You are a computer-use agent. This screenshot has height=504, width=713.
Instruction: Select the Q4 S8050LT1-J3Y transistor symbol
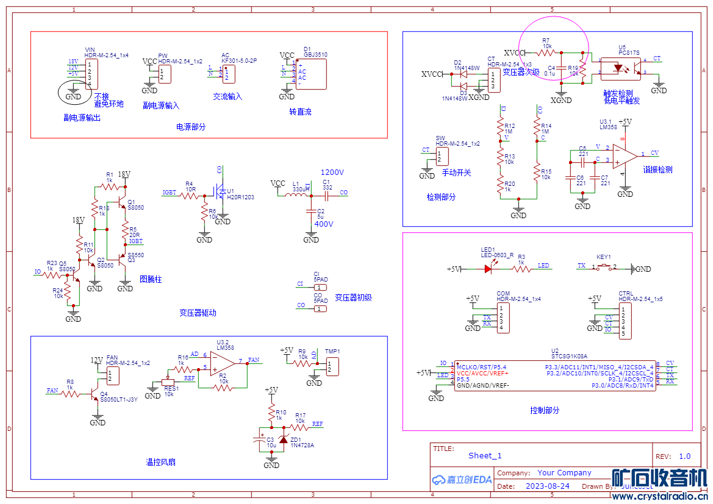pyautogui.click(x=94, y=394)
